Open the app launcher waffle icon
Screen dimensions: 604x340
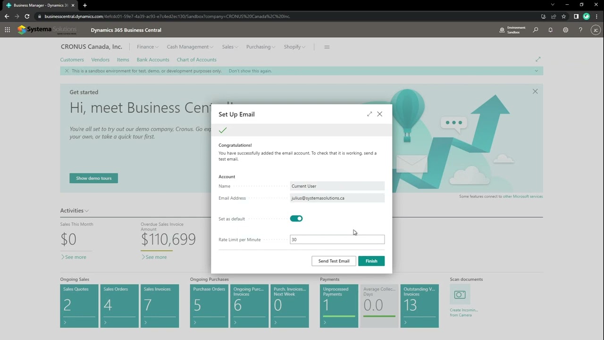pos(7,30)
